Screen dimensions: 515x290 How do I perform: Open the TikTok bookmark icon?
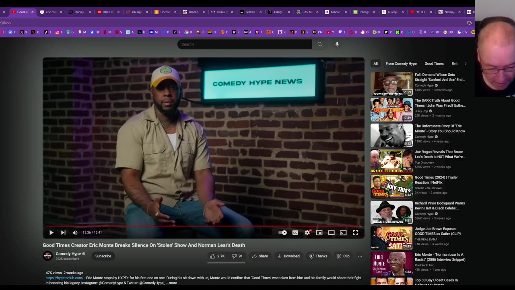coord(47,32)
